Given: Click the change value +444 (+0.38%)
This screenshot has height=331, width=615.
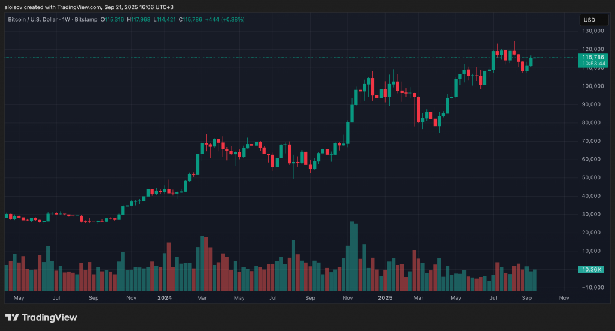Looking at the screenshot, I should pyautogui.click(x=225, y=19).
